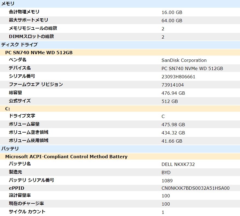
Task: Select the DELL NKXK732 battery name value
Action: pyautogui.click(x=178, y=164)
